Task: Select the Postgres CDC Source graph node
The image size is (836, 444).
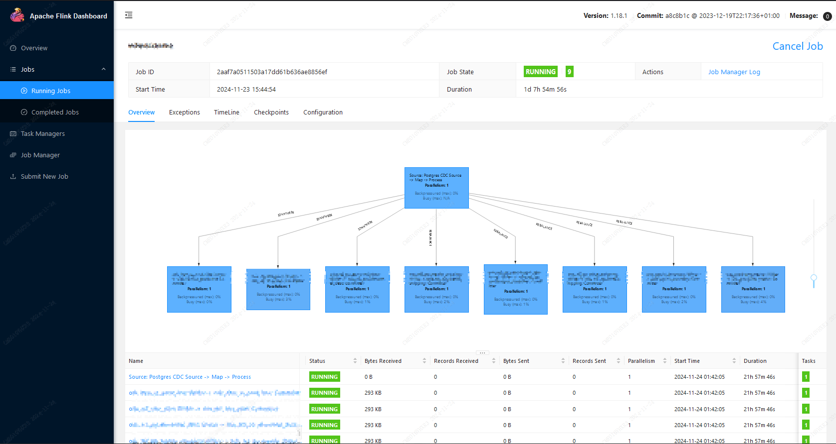Action: 436,188
